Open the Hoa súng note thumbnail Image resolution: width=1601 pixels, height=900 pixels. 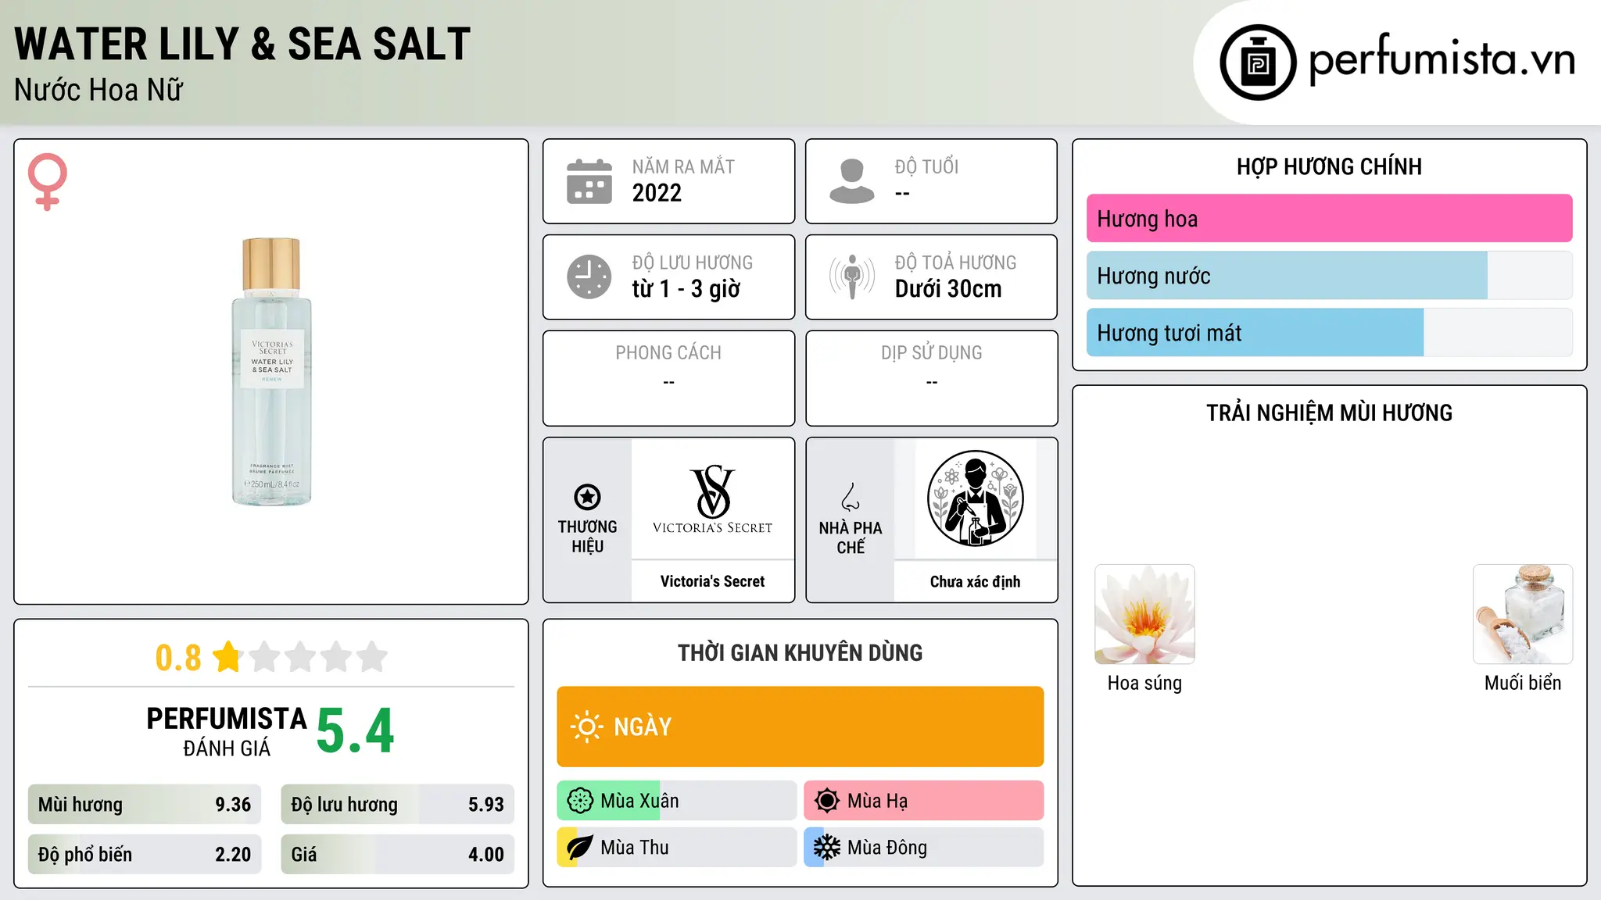point(1144,614)
